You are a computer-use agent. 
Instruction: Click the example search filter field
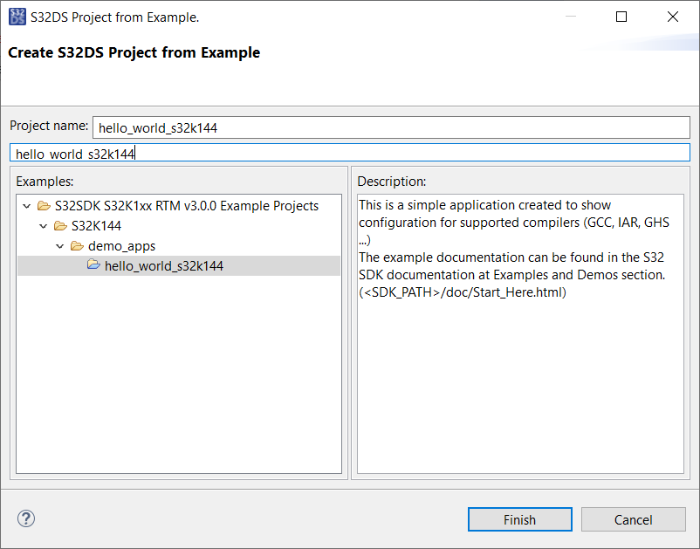[x=349, y=154]
